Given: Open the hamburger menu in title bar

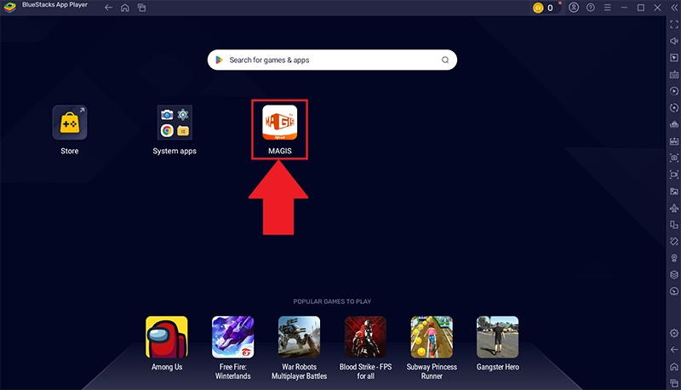Looking at the screenshot, I should pos(607,8).
